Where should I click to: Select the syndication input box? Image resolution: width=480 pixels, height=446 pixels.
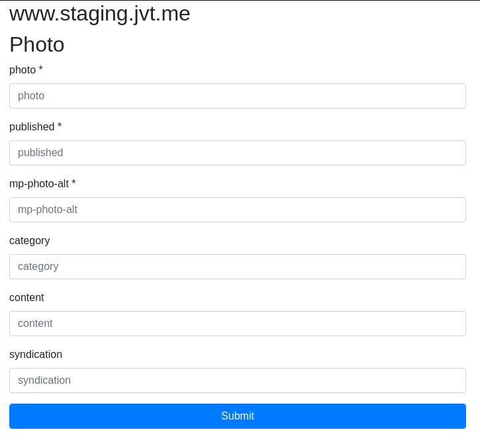pos(238,380)
